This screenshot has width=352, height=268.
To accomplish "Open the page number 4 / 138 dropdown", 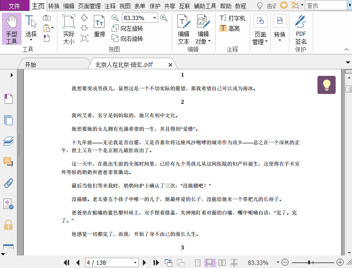I will (135, 262).
